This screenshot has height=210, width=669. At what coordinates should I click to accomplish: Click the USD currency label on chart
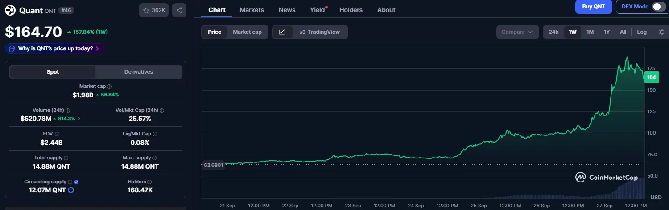coord(656,197)
